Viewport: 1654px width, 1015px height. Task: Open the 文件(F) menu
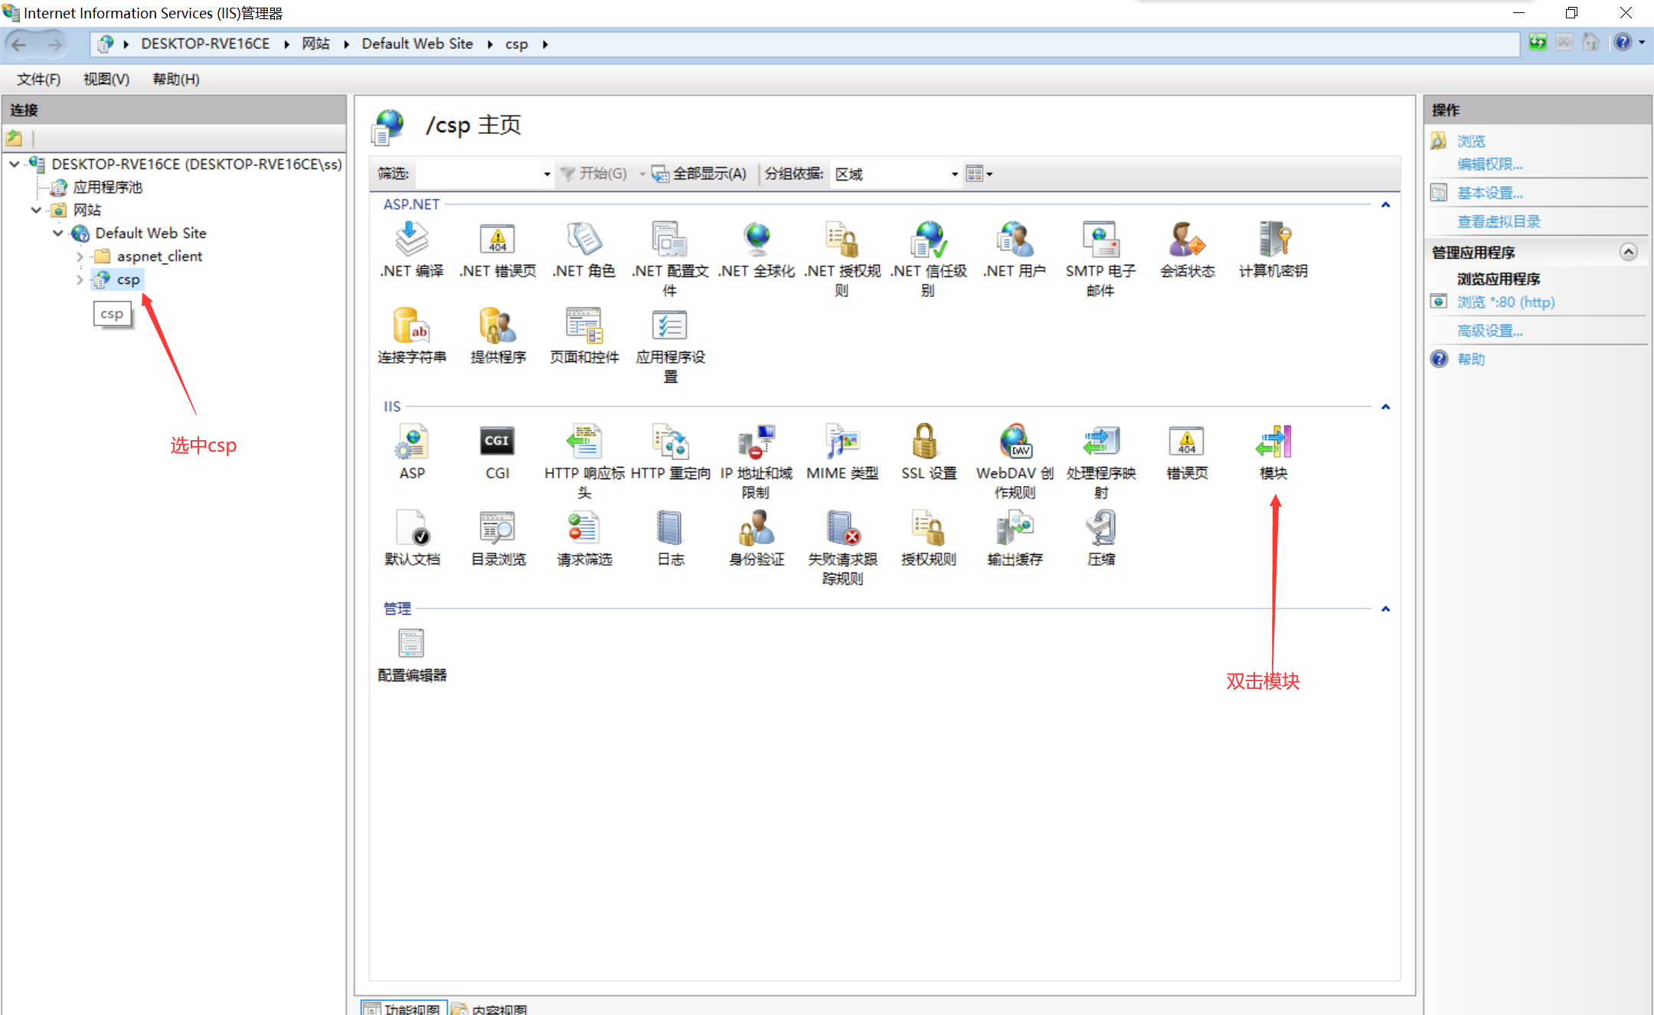pos(38,79)
